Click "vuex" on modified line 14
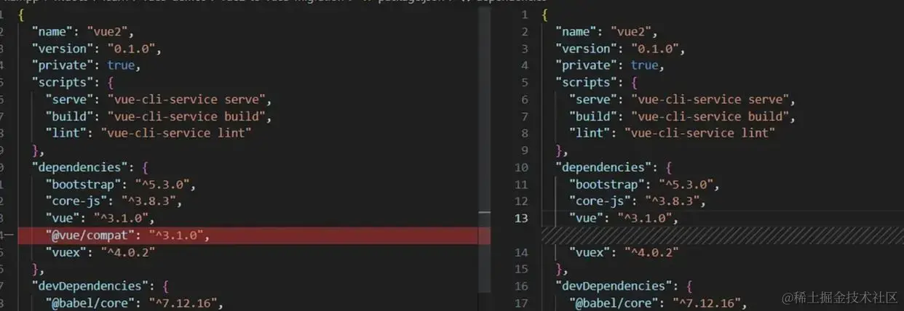This screenshot has width=904, height=311. pyautogui.click(x=624, y=252)
